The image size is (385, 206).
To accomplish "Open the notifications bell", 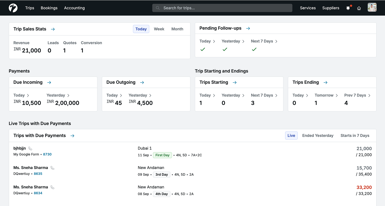I will [x=348, y=8].
